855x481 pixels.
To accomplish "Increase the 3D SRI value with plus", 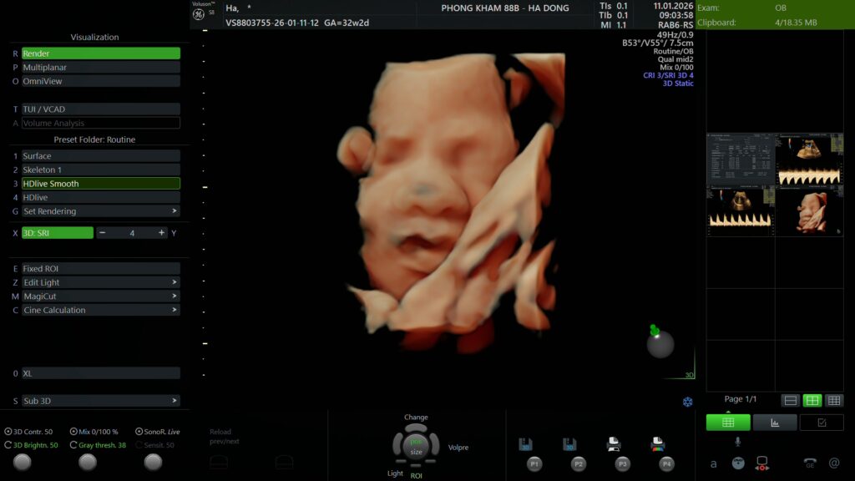I will coord(161,233).
